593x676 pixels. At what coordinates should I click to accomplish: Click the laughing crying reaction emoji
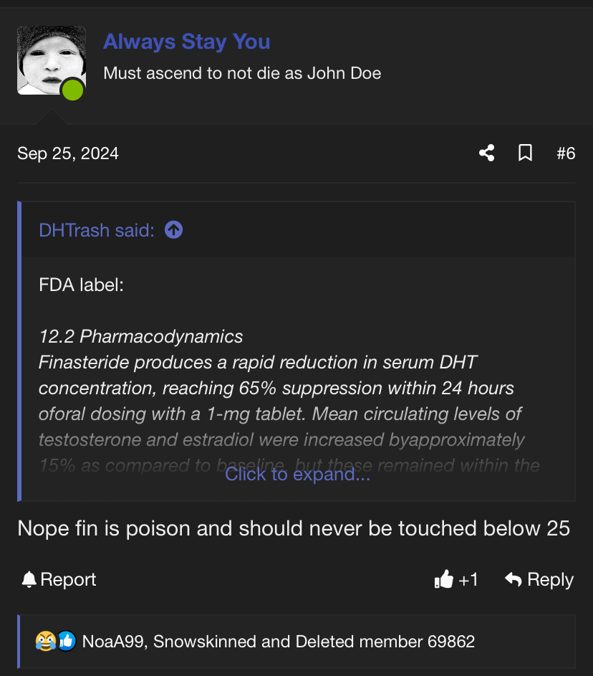pyautogui.click(x=46, y=641)
